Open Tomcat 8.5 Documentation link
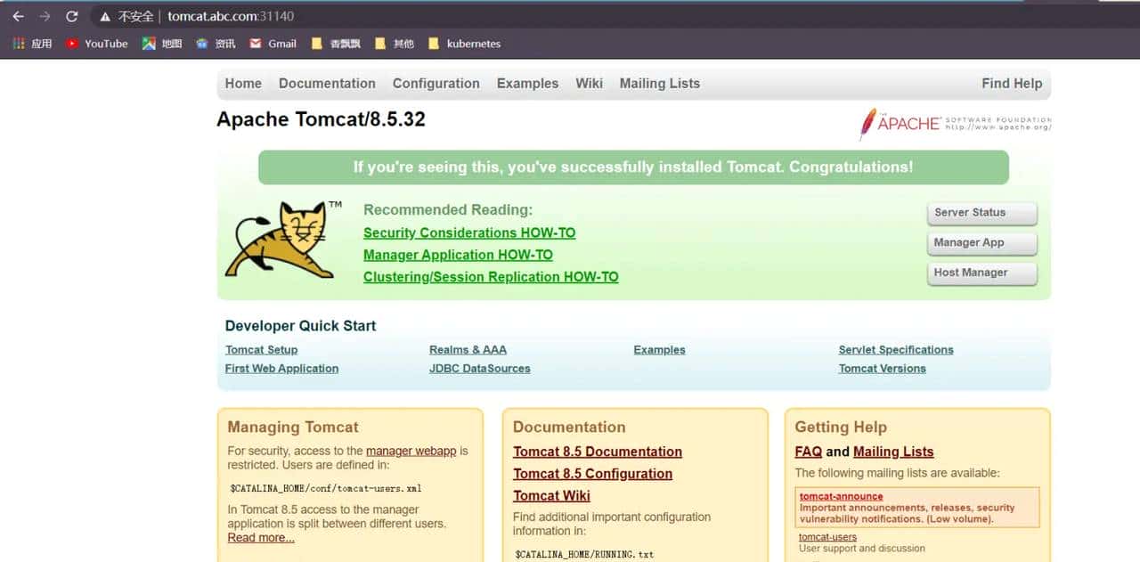The width and height of the screenshot is (1140, 562). click(x=598, y=452)
